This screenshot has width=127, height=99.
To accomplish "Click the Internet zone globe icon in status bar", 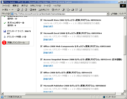I will (104, 97).
